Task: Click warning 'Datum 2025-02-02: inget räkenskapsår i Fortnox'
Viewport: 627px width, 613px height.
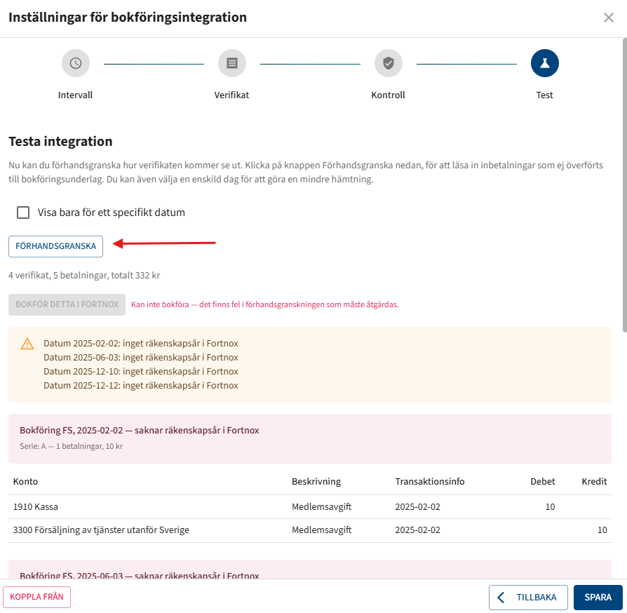Action: point(141,344)
